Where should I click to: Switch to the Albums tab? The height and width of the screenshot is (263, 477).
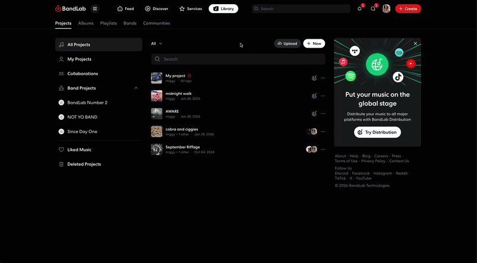[86, 23]
